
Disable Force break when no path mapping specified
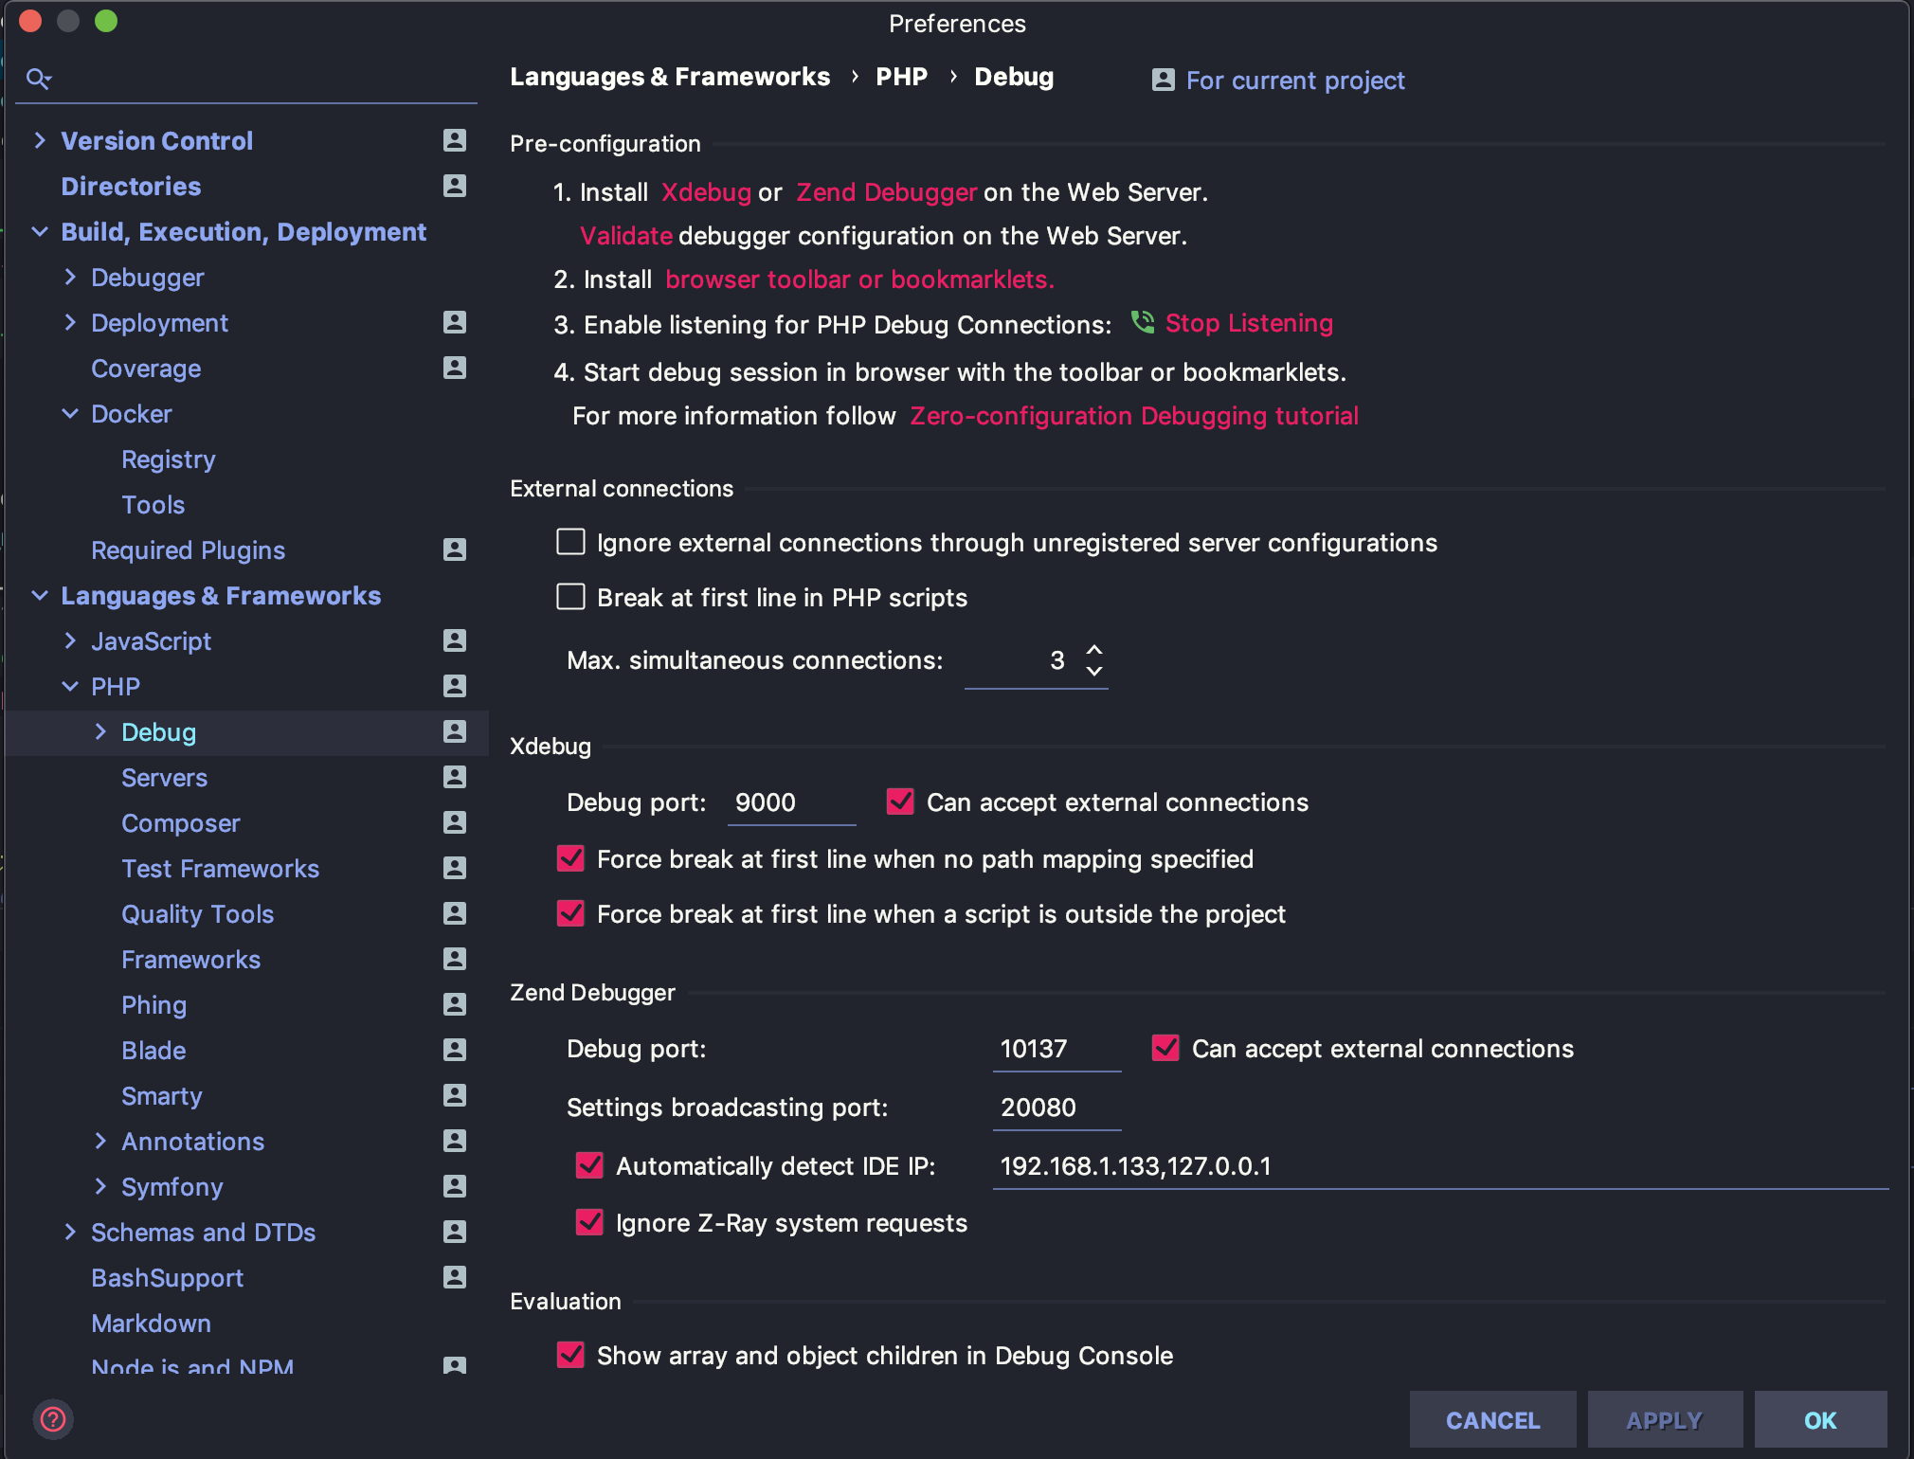570,858
